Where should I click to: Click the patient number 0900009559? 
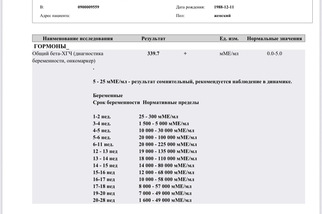coord(88,7)
